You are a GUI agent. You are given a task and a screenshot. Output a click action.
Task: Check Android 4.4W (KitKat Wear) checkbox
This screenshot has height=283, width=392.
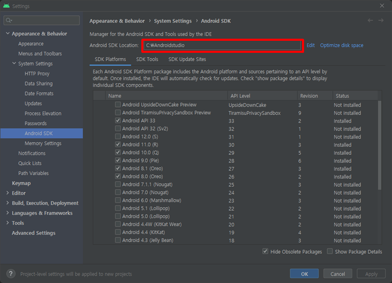tap(118, 224)
